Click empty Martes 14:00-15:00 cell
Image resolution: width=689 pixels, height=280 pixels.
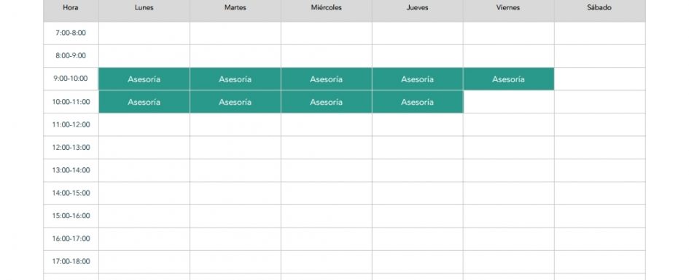pos(235,193)
